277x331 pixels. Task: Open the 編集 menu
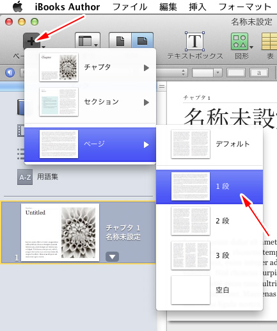pos(168,7)
